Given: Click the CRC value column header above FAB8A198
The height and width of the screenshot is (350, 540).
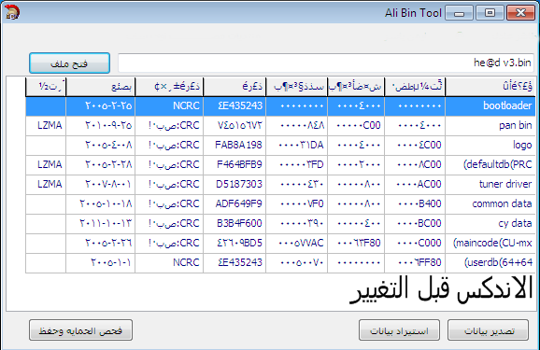Looking at the screenshot, I should [x=234, y=87].
